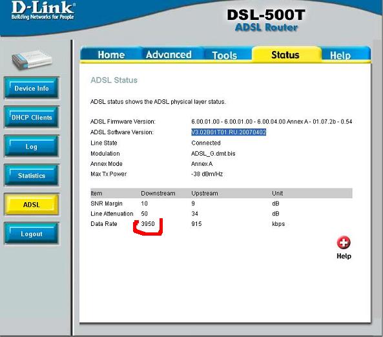This screenshot has height=337, width=383.
Task: Click the highlighted software version V3.02B01T01.RU.20070402
Action: [x=229, y=132]
